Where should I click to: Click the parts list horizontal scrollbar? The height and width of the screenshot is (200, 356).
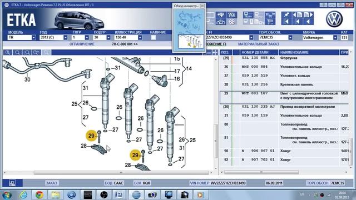point(261,172)
